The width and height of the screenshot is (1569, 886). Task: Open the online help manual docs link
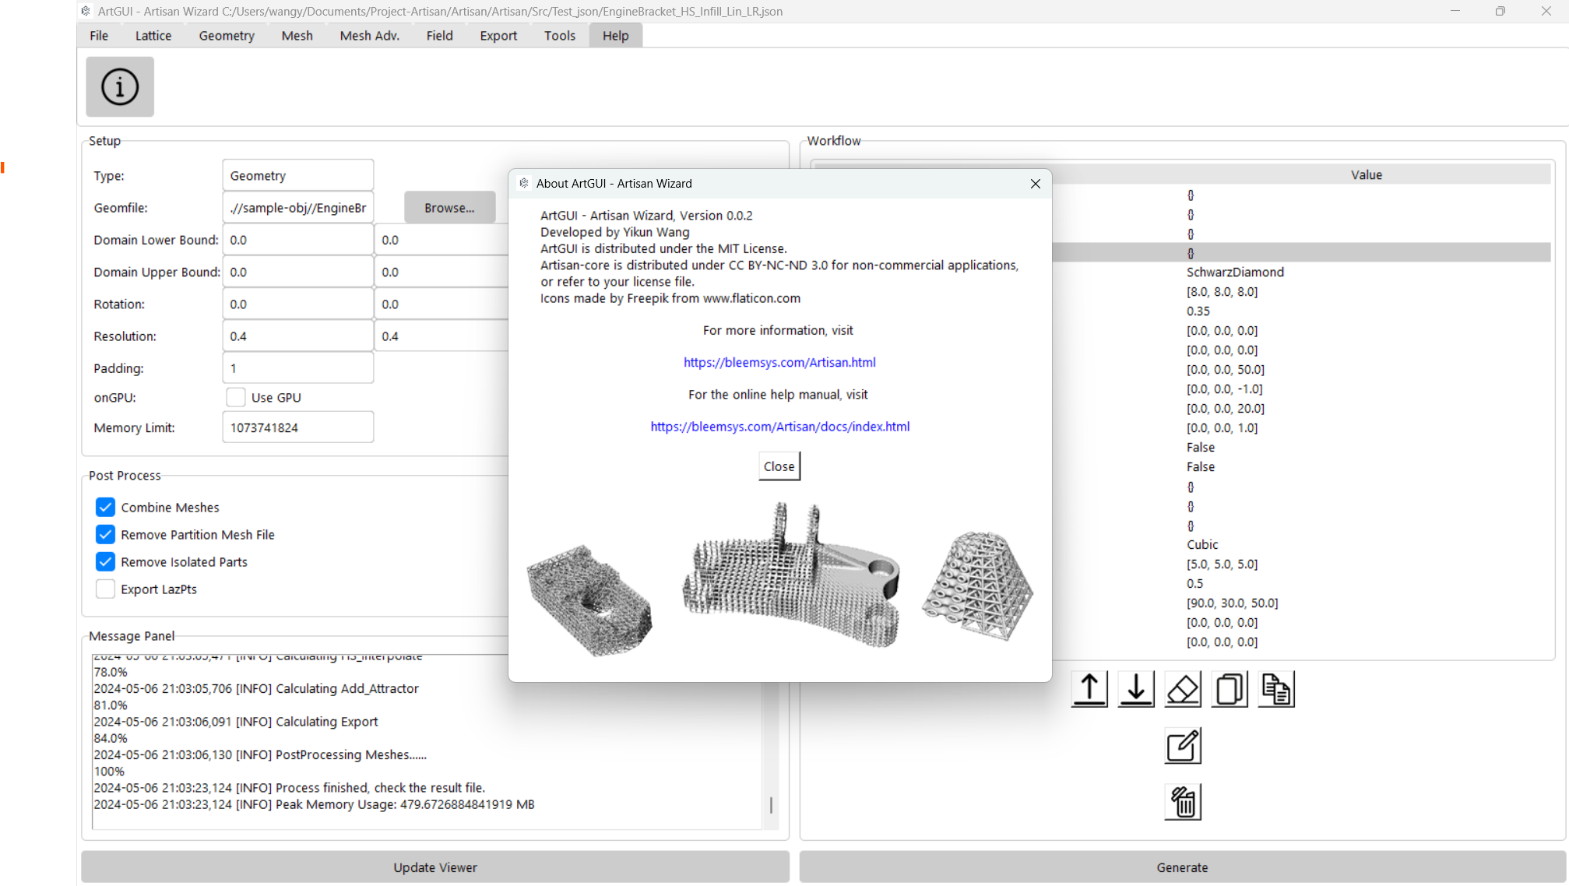[779, 427]
